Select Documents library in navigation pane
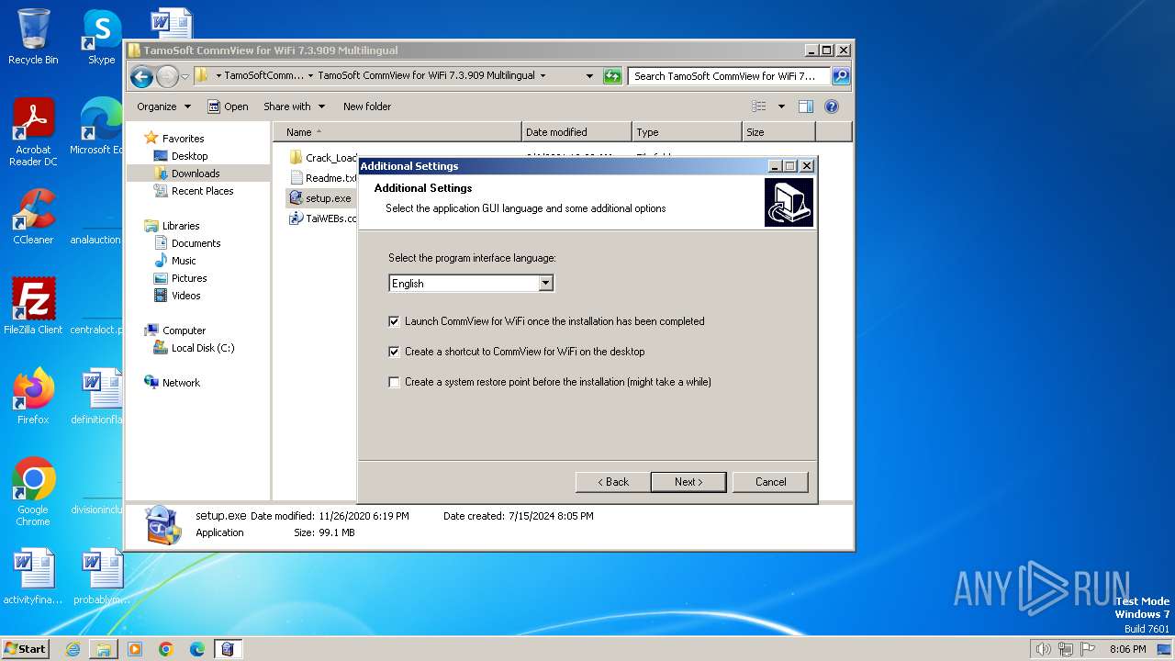Image resolution: width=1175 pixels, height=661 pixels. point(196,243)
